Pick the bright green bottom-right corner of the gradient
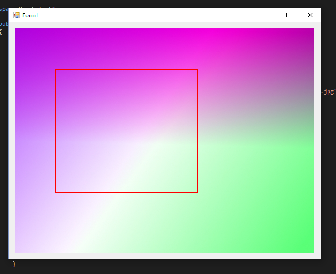336x274 pixels. pyautogui.click(x=309, y=248)
